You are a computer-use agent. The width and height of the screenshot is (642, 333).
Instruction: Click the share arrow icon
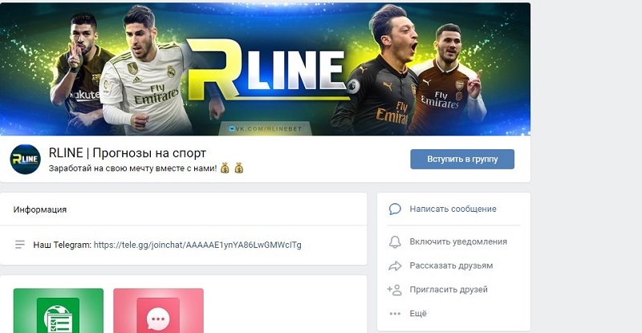pos(395,266)
